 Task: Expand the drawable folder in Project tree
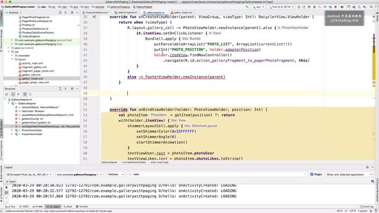(x=12, y=56)
